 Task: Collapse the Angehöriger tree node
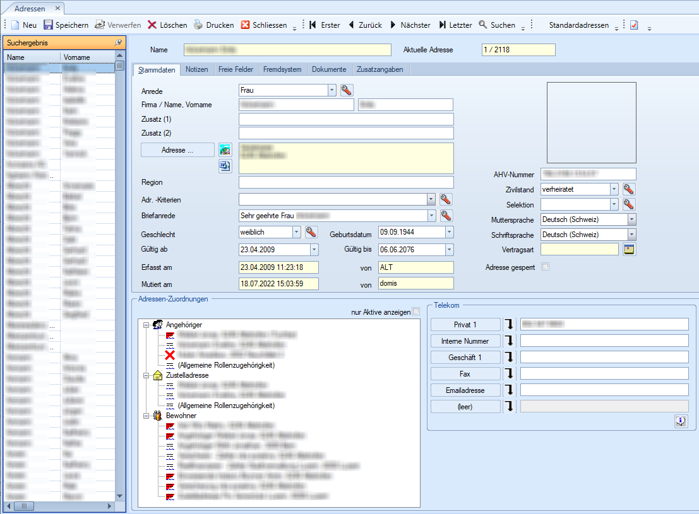pos(146,325)
